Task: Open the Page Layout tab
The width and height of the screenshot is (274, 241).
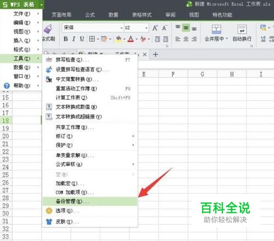Action: (x=61, y=15)
